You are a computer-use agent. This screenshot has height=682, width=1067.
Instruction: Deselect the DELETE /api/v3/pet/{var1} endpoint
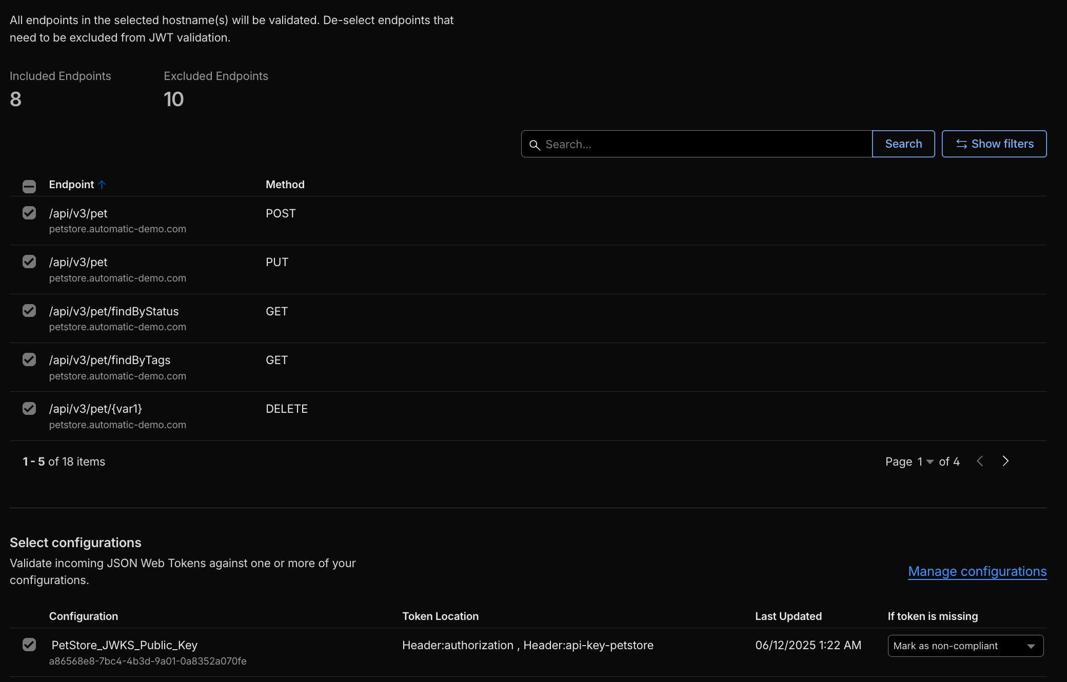pyautogui.click(x=29, y=408)
